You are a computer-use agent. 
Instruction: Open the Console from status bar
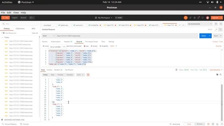click(x=24, y=124)
